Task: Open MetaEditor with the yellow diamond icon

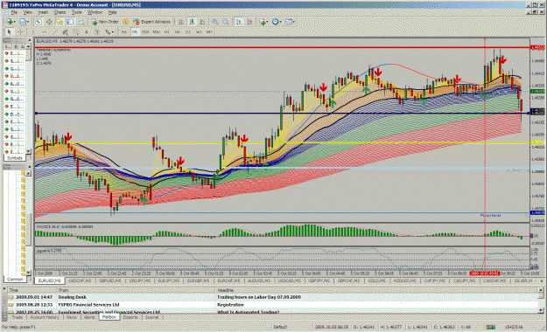Action: pos(125,22)
